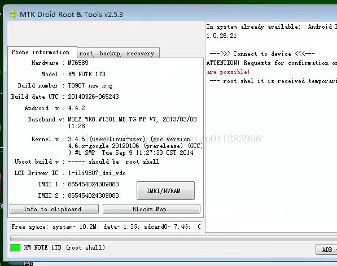Image resolution: width=337 pixels, height=266 pixels.
Task: Select Build date 20140326-065243
Action: 93,97
